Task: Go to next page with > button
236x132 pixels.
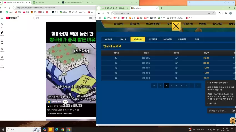Action: pos(192,86)
